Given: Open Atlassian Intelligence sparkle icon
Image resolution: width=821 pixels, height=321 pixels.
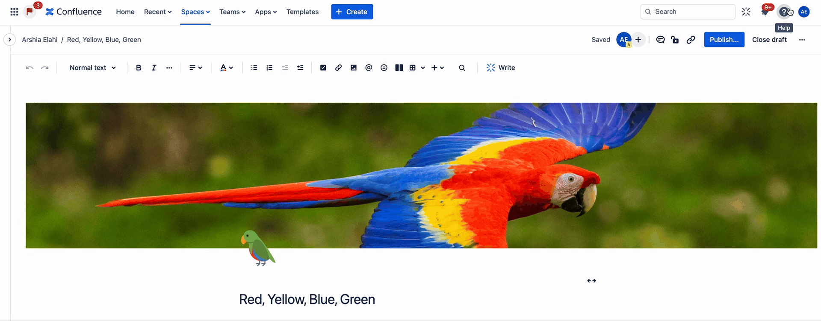Looking at the screenshot, I should pos(746,12).
